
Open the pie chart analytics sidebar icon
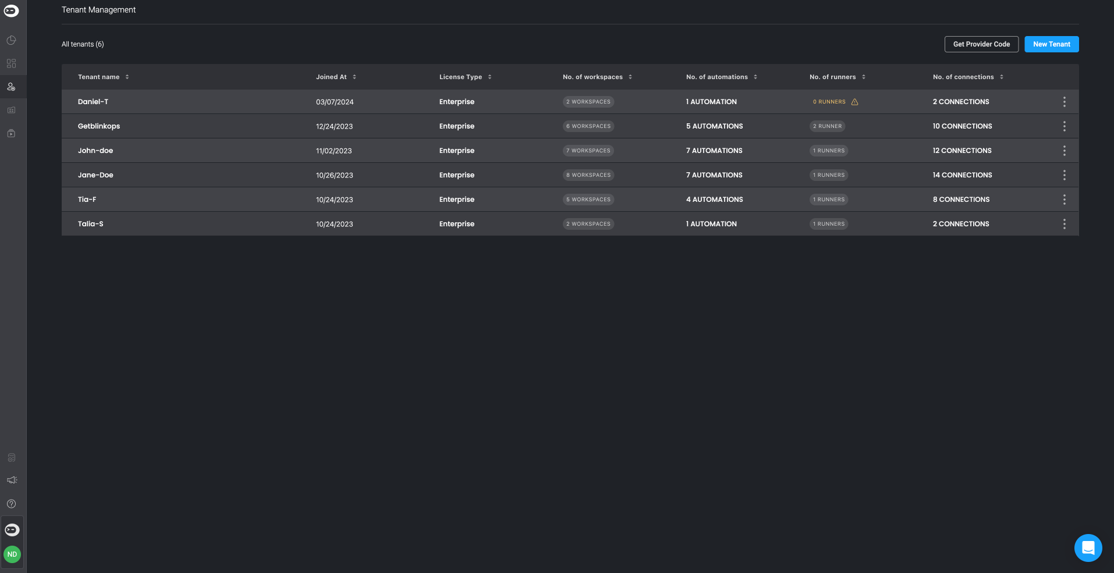coord(11,40)
